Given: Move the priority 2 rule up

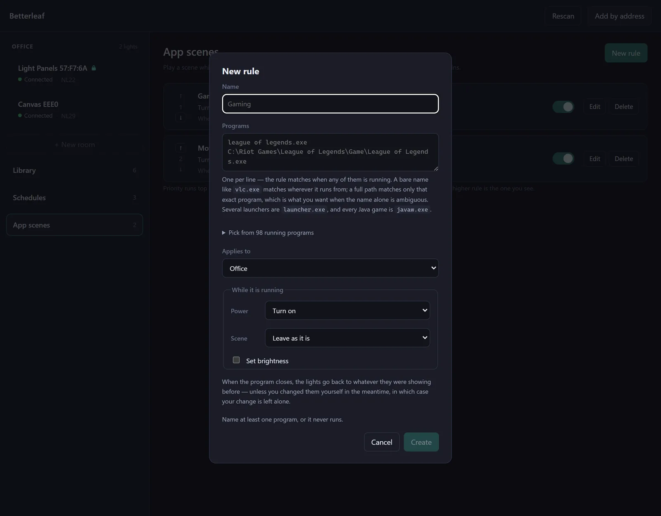Looking at the screenshot, I should tap(181, 148).
